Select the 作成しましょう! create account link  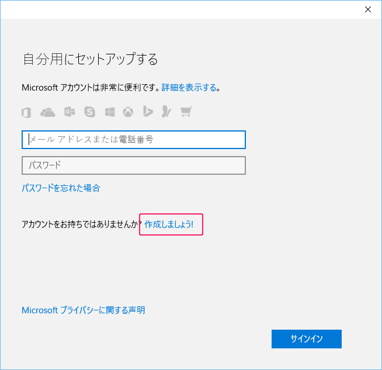(169, 224)
